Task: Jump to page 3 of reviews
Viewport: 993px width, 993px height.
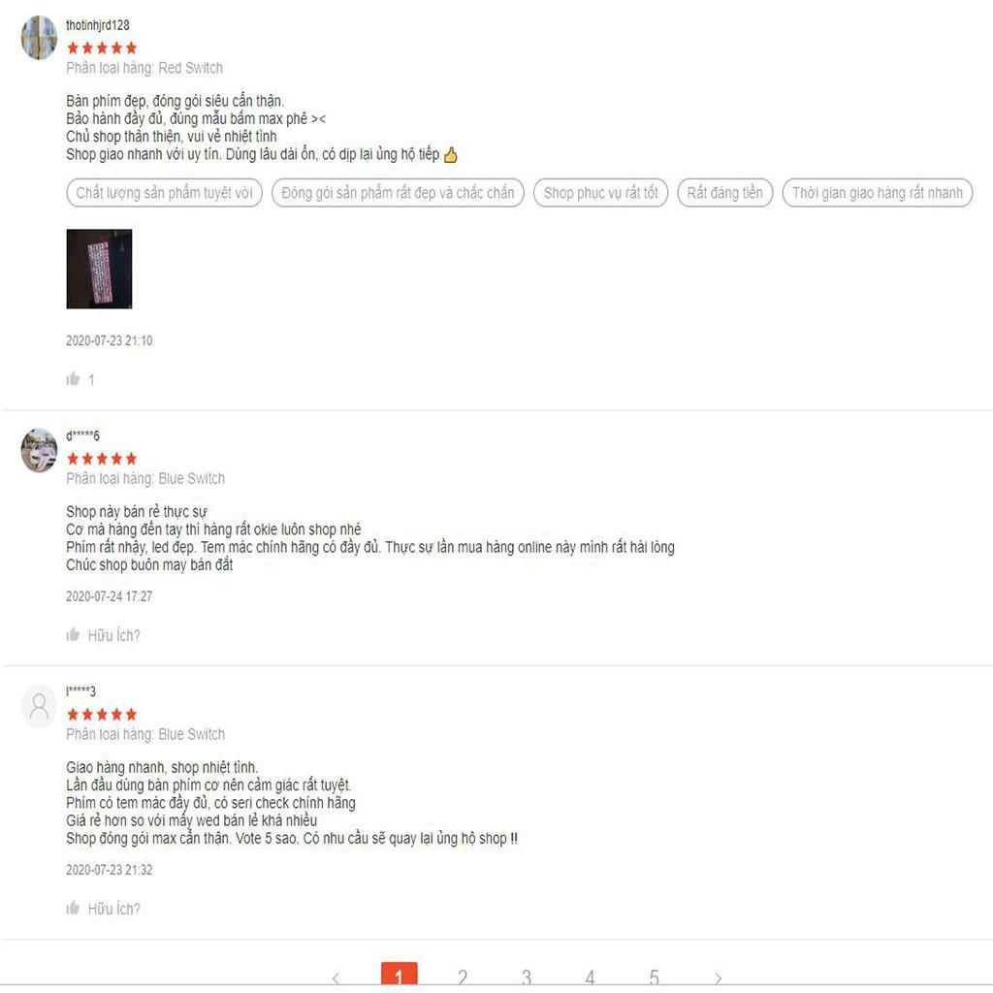Action: click(527, 977)
